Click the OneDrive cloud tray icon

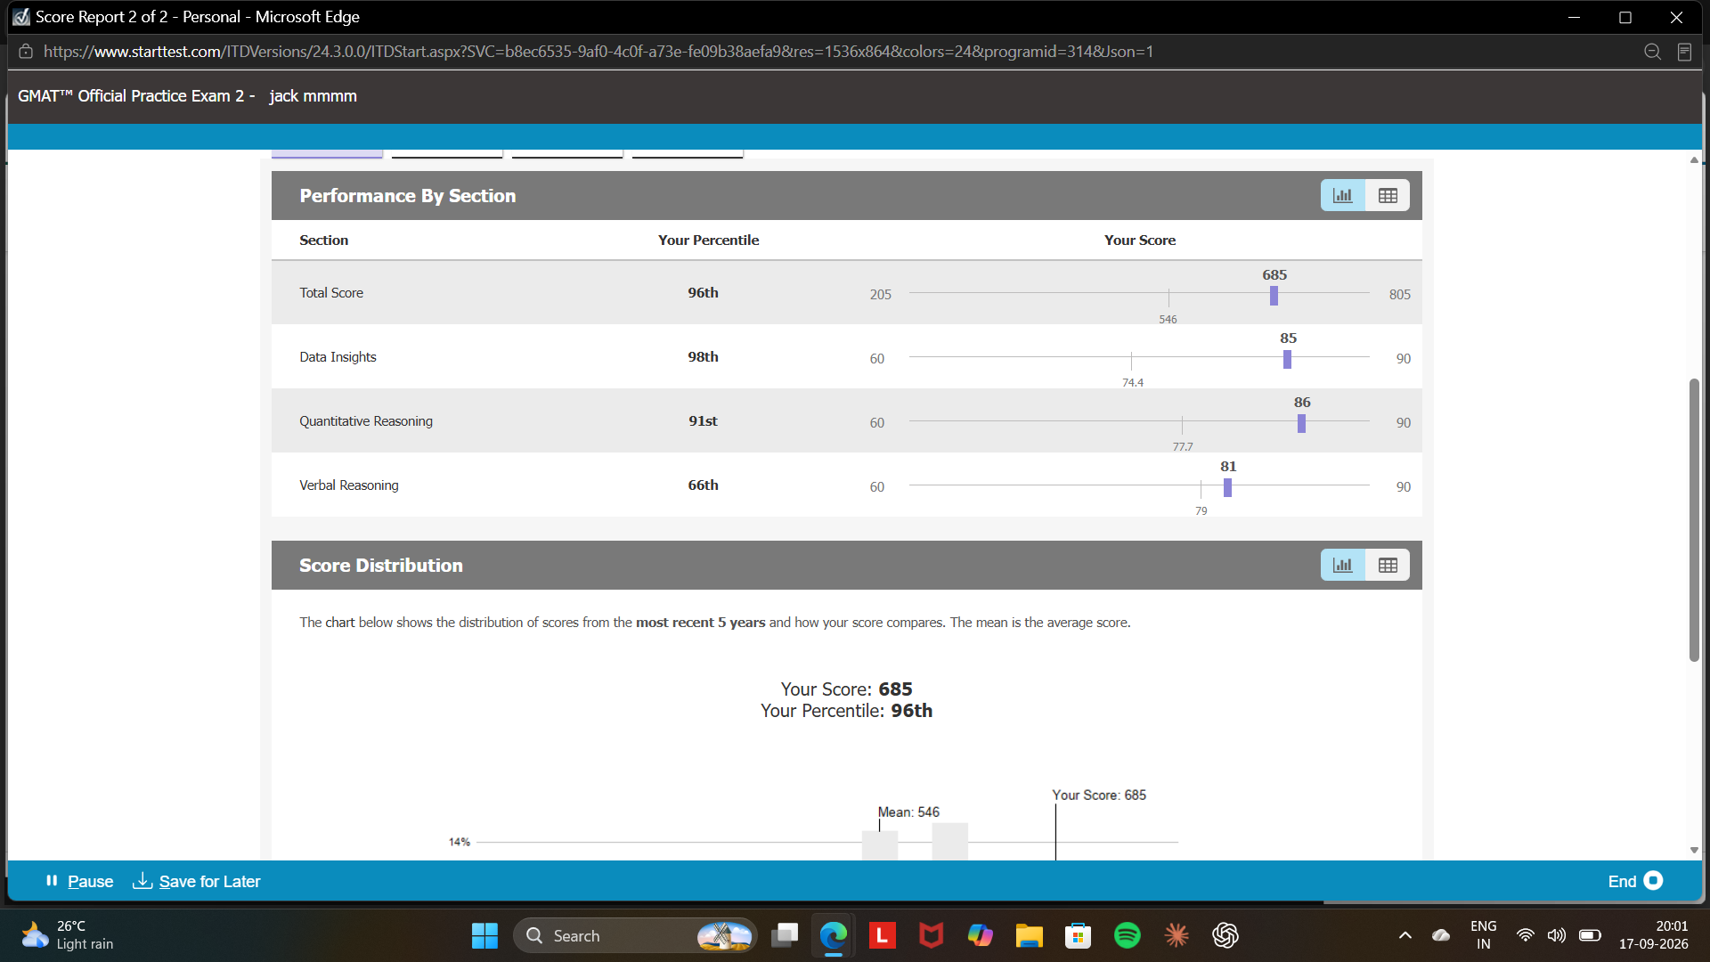pos(1441,935)
